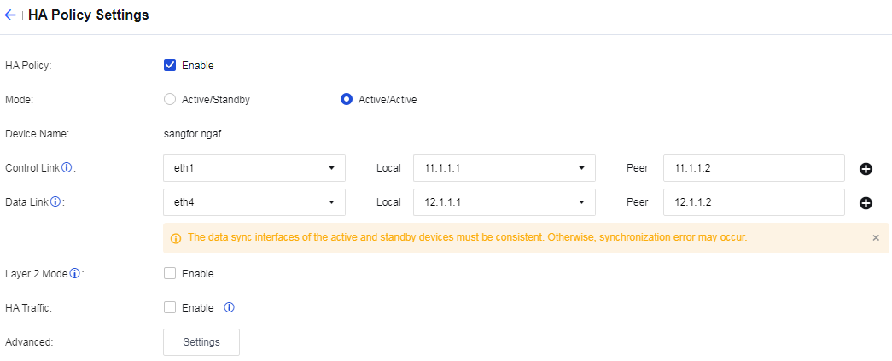
Task: Click the Control Link info icon
Action: coord(67,168)
